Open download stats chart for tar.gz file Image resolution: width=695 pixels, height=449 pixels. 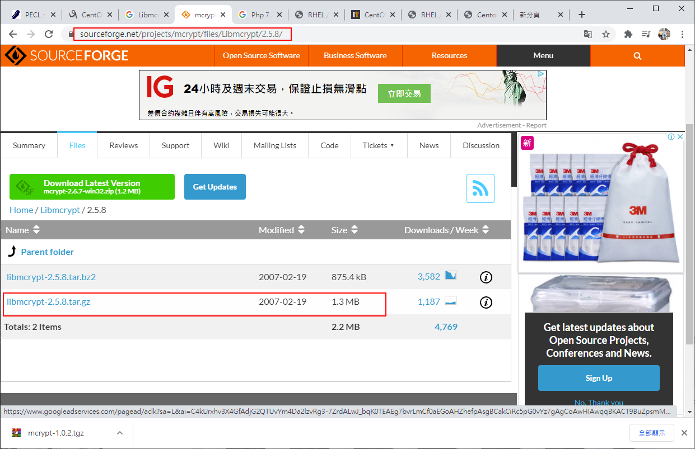(x=450, y=301)
